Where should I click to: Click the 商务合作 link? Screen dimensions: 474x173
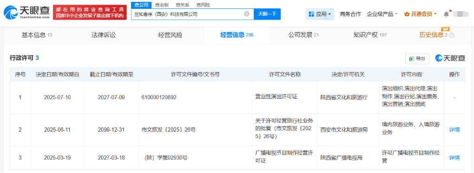pyautogui.click(x=350, y=14)
